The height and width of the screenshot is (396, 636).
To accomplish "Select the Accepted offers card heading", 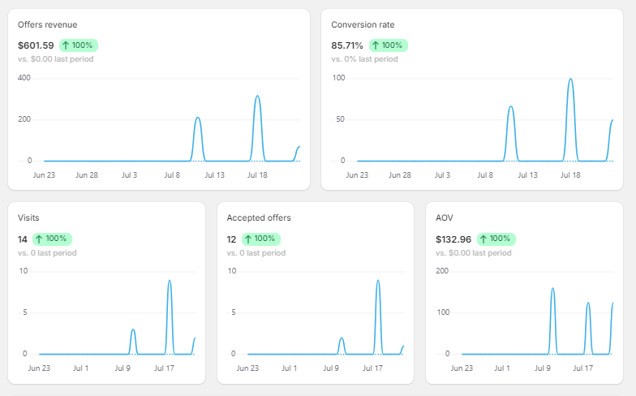I will point(259,218).
